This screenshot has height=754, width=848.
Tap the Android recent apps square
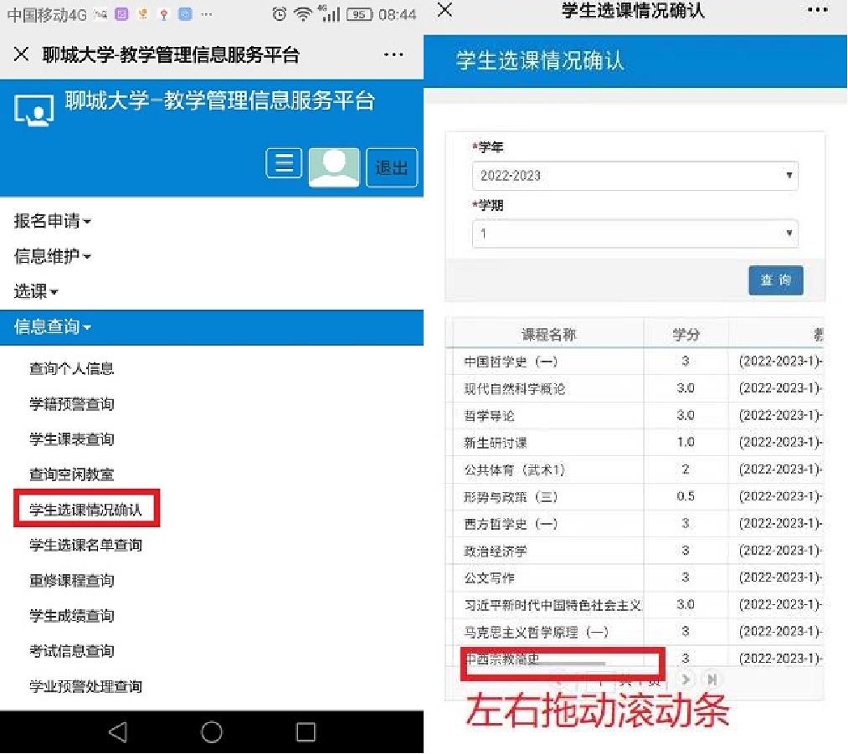pos(306,732)
